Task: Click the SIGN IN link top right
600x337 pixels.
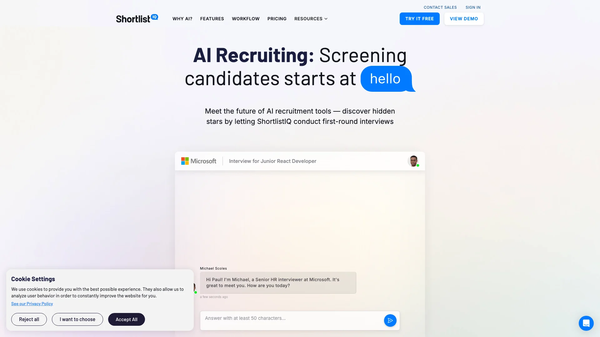Action: [473, 7]
